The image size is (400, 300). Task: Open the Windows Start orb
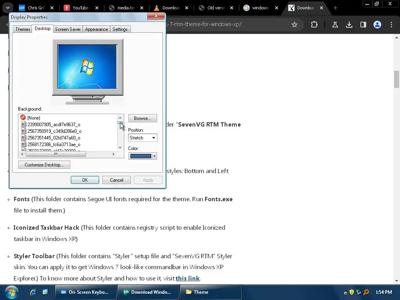point(11,292)
